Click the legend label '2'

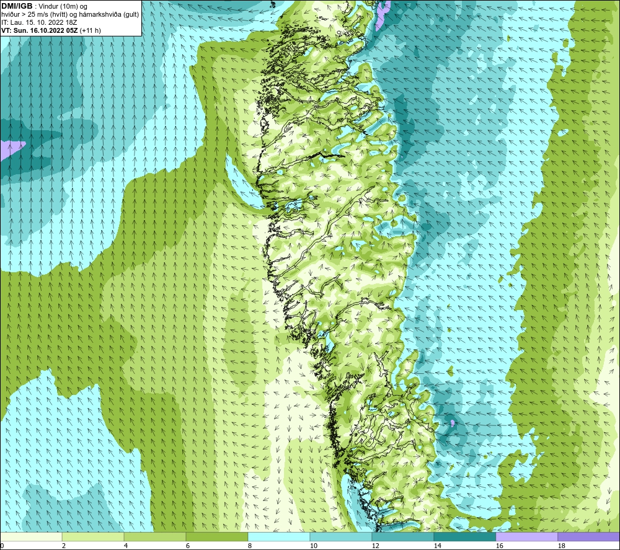[64, 546]
